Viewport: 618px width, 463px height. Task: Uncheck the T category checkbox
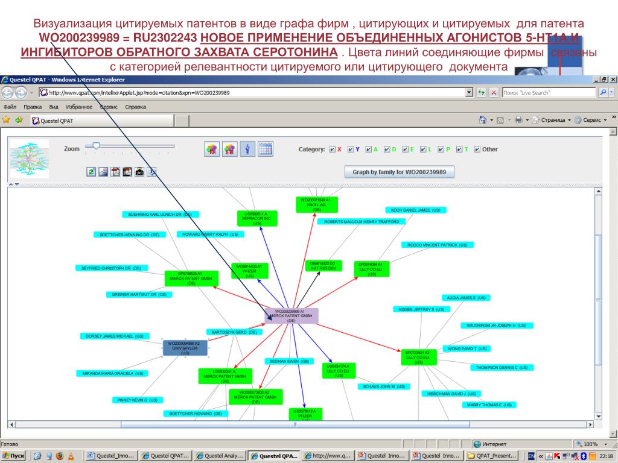click(459, 150)
